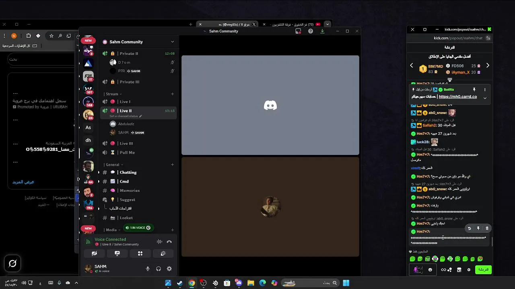Open Google Chrome from the taskbar
This screenshot has height=289, width=515.
tap(192, 283)
